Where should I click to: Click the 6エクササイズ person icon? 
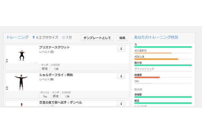[34, 37]
